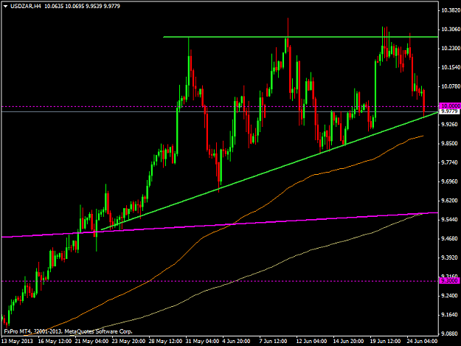461x346 pixels.
Task: Click the chart menu triangle beside USDZAR
Action: click(5, 6)
